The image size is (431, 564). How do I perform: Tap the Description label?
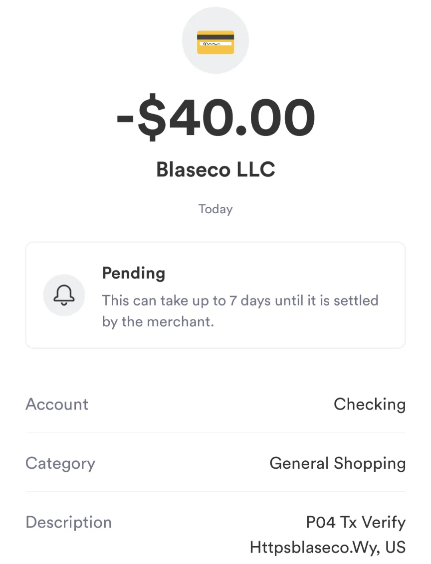[x=69, y=522]
